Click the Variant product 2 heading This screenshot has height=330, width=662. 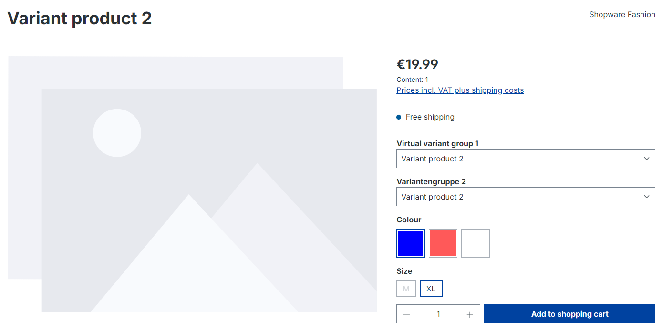(x=80, y=19)
